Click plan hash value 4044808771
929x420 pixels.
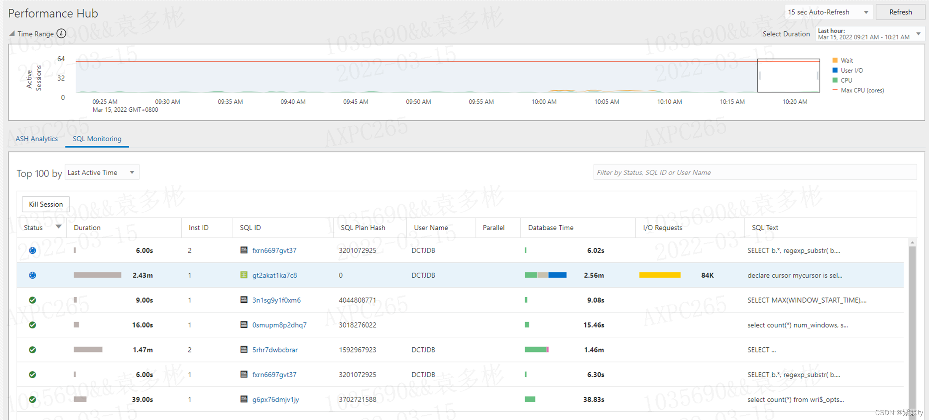coord(357,300)
